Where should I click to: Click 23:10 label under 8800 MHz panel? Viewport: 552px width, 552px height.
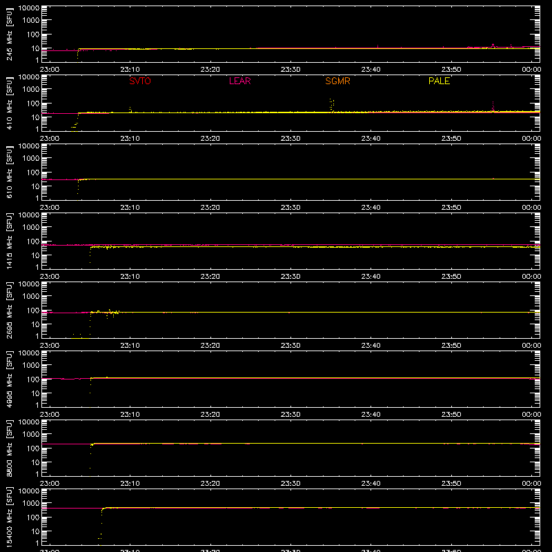click(x=130, y=484)
